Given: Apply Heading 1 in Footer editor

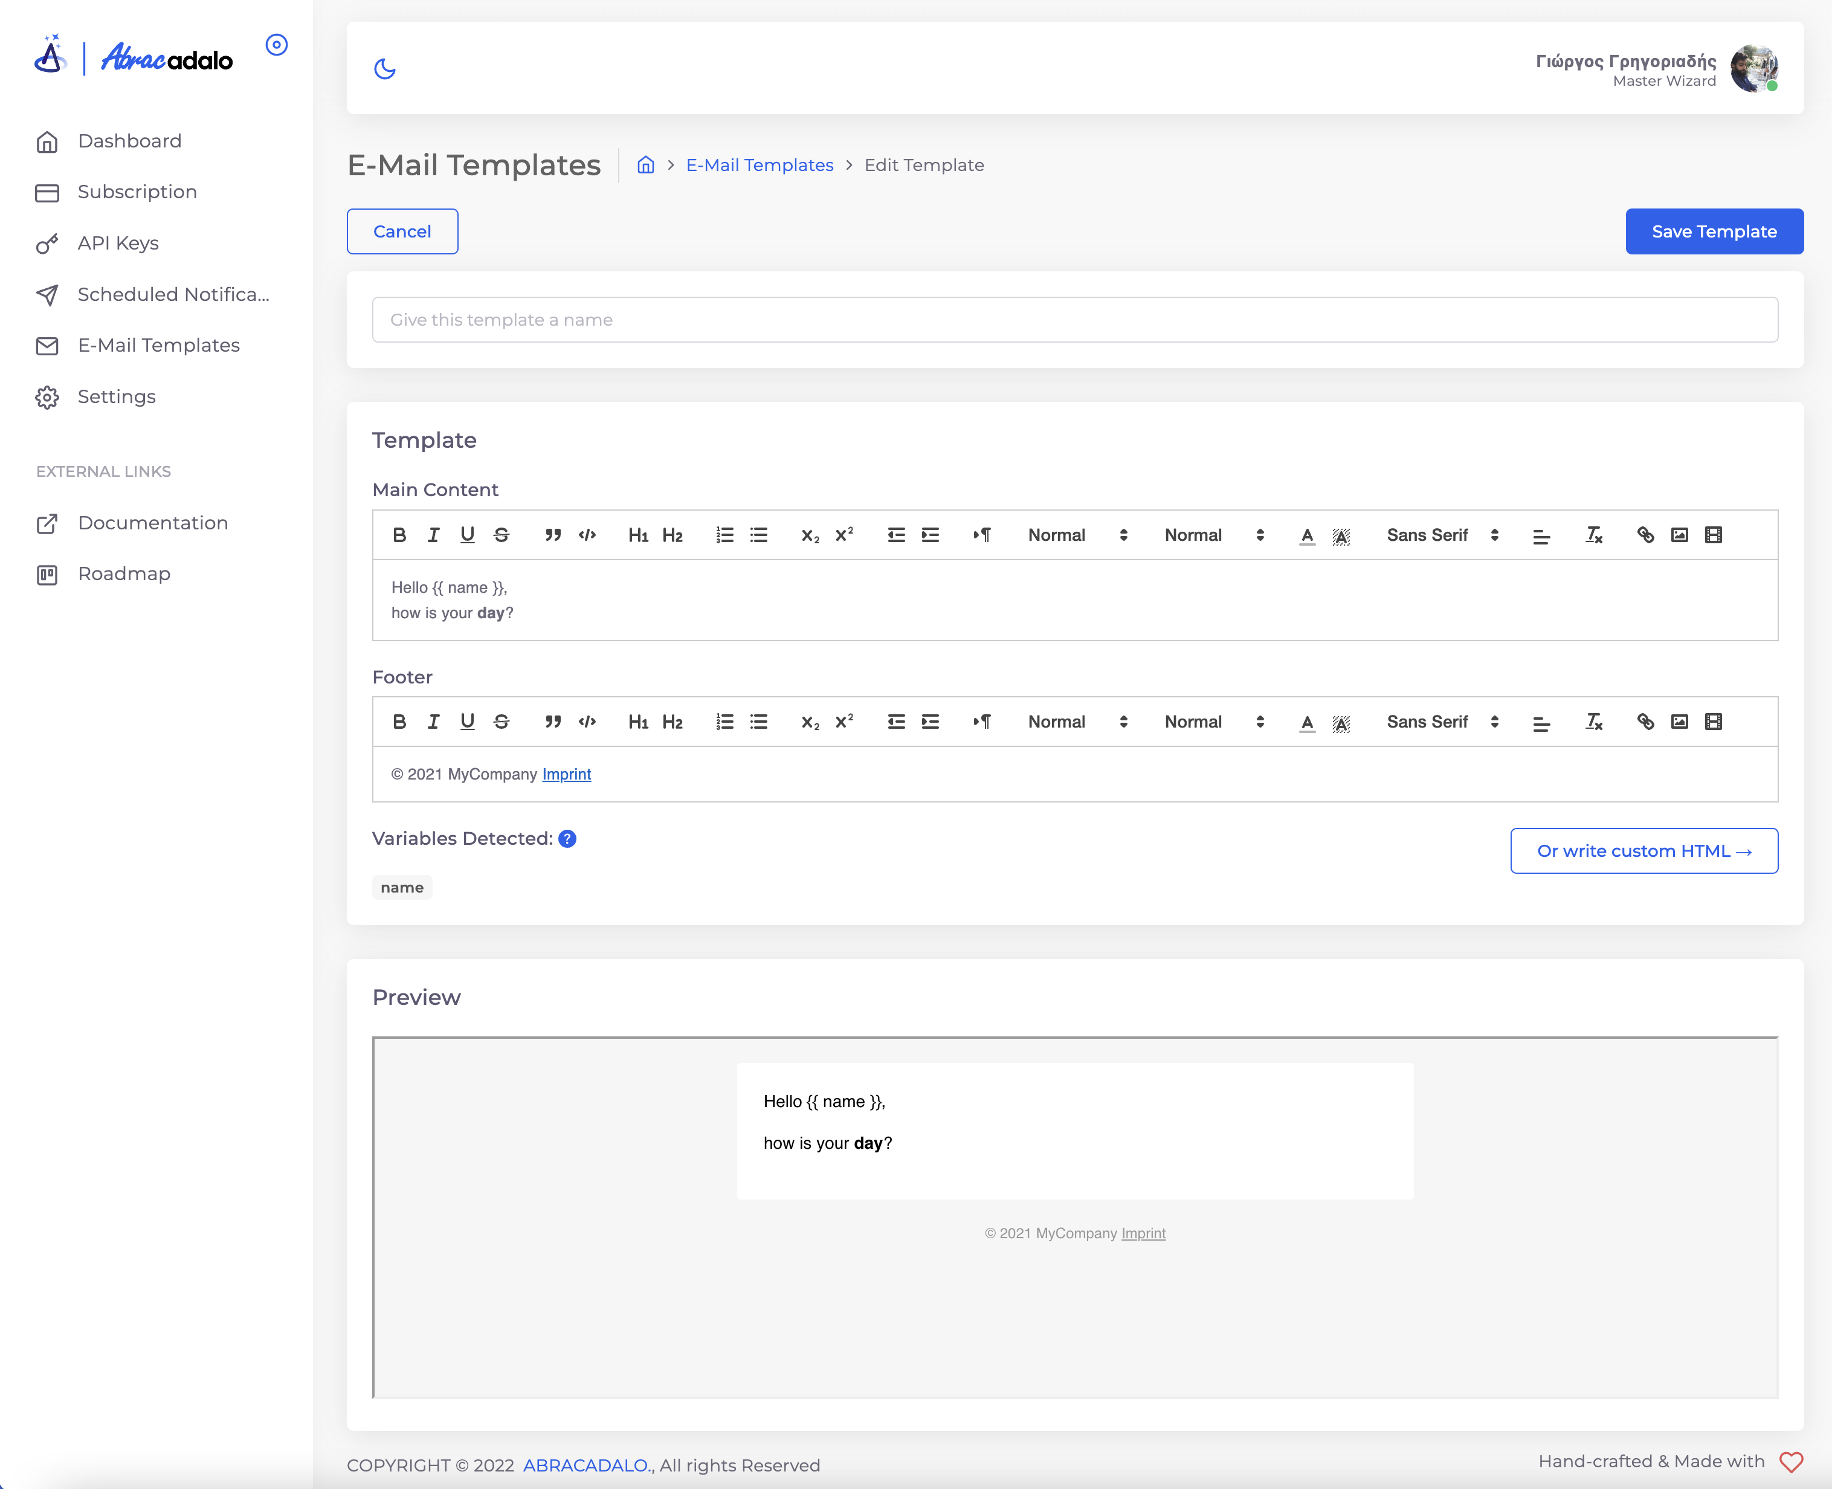Looking at the screenshot, I should [638, 722].
